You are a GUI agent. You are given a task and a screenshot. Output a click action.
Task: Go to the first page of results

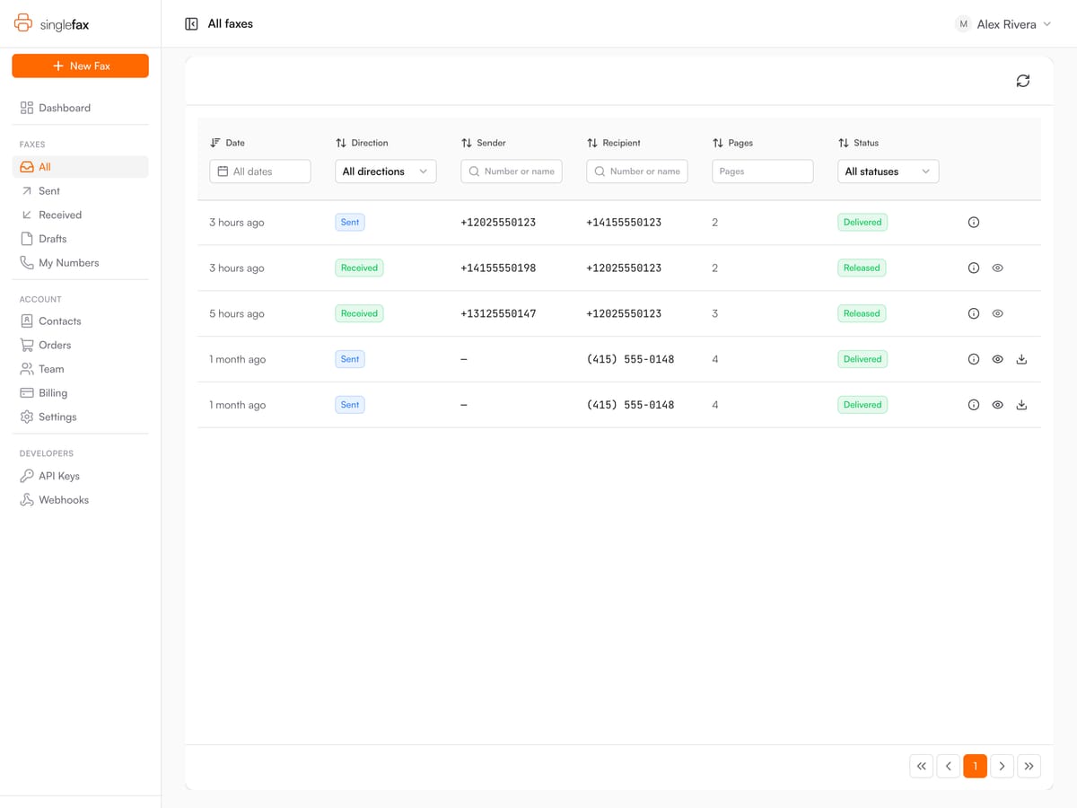tap(921, 766)
